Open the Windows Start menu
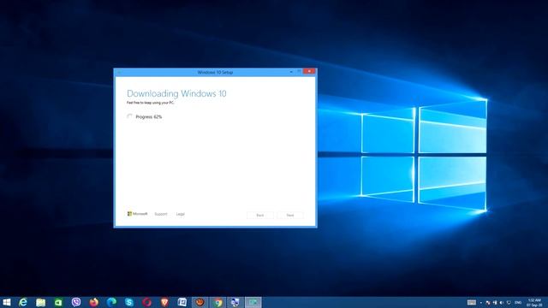The width and height of the screenshot is (548, 308). click(x=6, y=302)
